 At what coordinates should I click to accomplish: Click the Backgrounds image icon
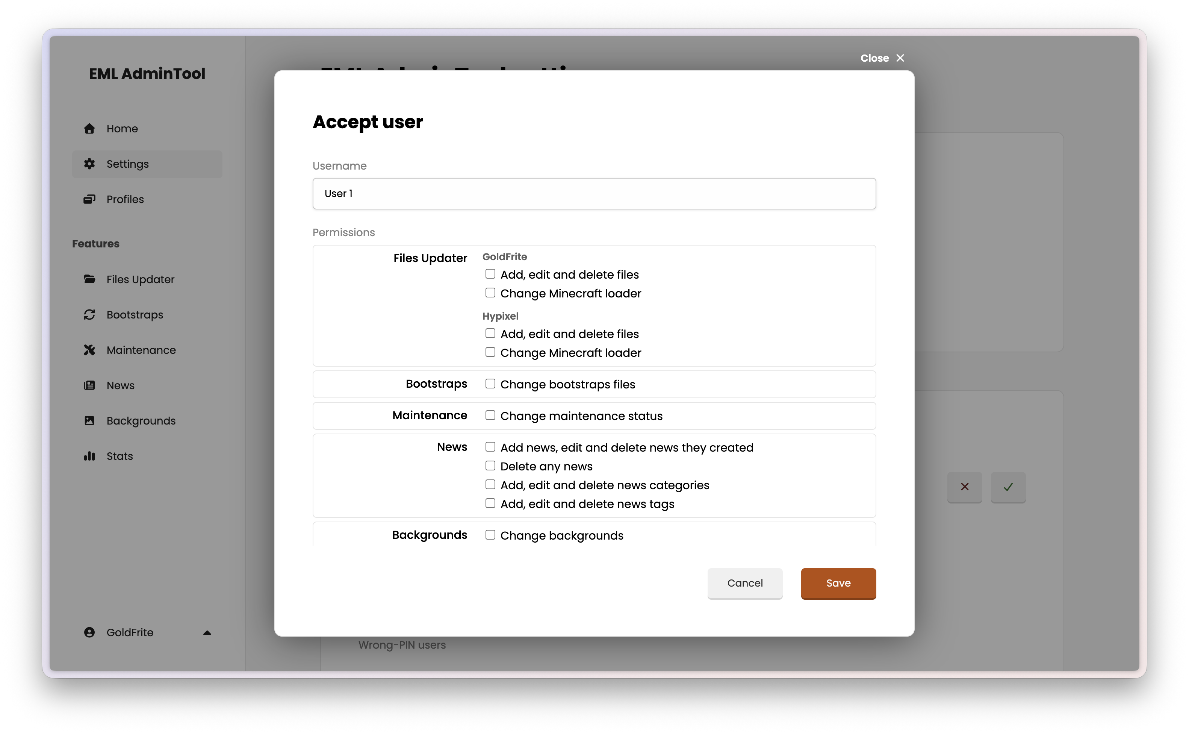(x=89, y=420)
